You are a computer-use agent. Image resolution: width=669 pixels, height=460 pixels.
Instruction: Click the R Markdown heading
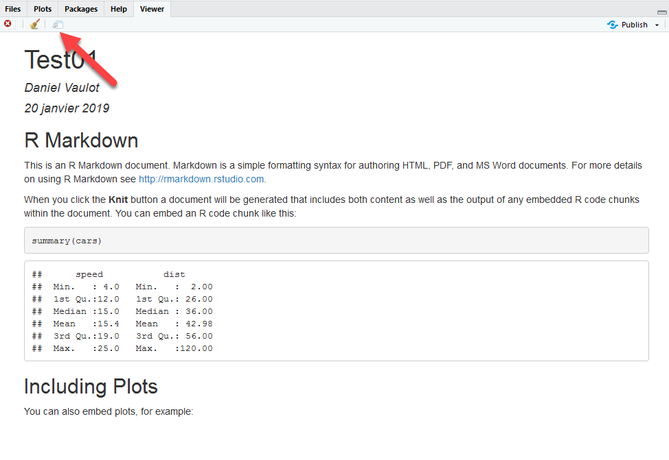click(81, 141)
